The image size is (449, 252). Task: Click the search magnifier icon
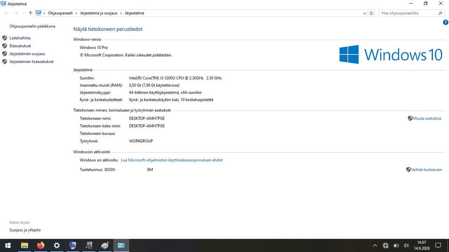(440, 13)
